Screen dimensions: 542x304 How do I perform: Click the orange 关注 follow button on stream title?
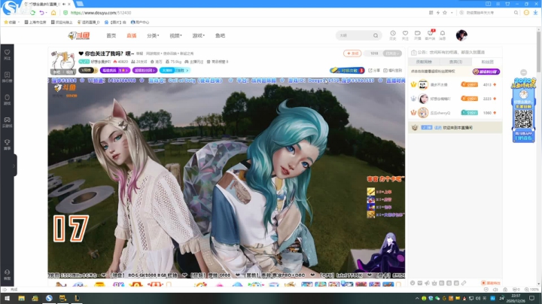pyautogui.click(x=352, y=53)
